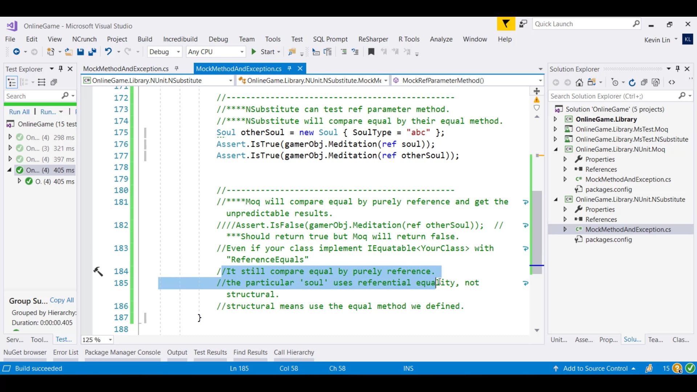Viewport: 697px width, 392px height.
Task: Click the Save All toolbar icon
Action: pos(92,52)
